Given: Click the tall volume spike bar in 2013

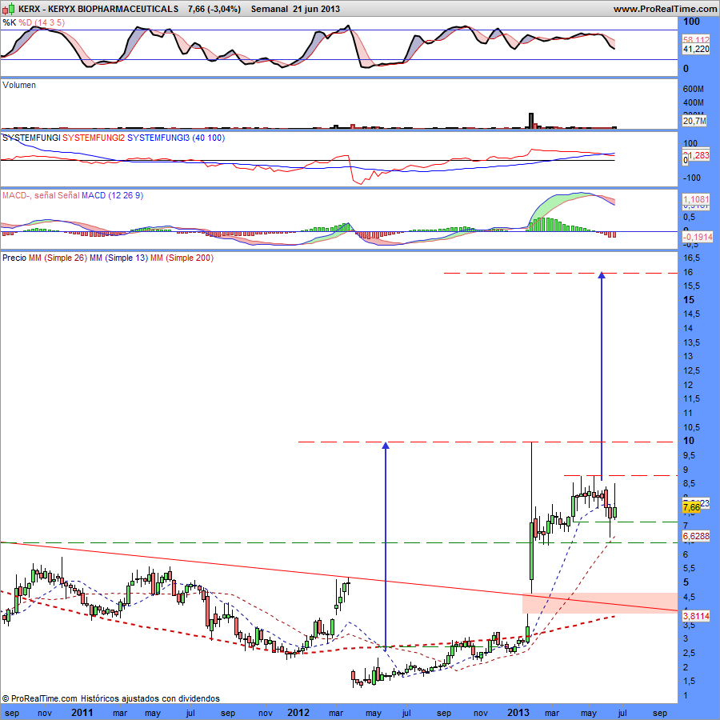Looking at the screenshot, I should pyautogui.click(x=531, y=120).
